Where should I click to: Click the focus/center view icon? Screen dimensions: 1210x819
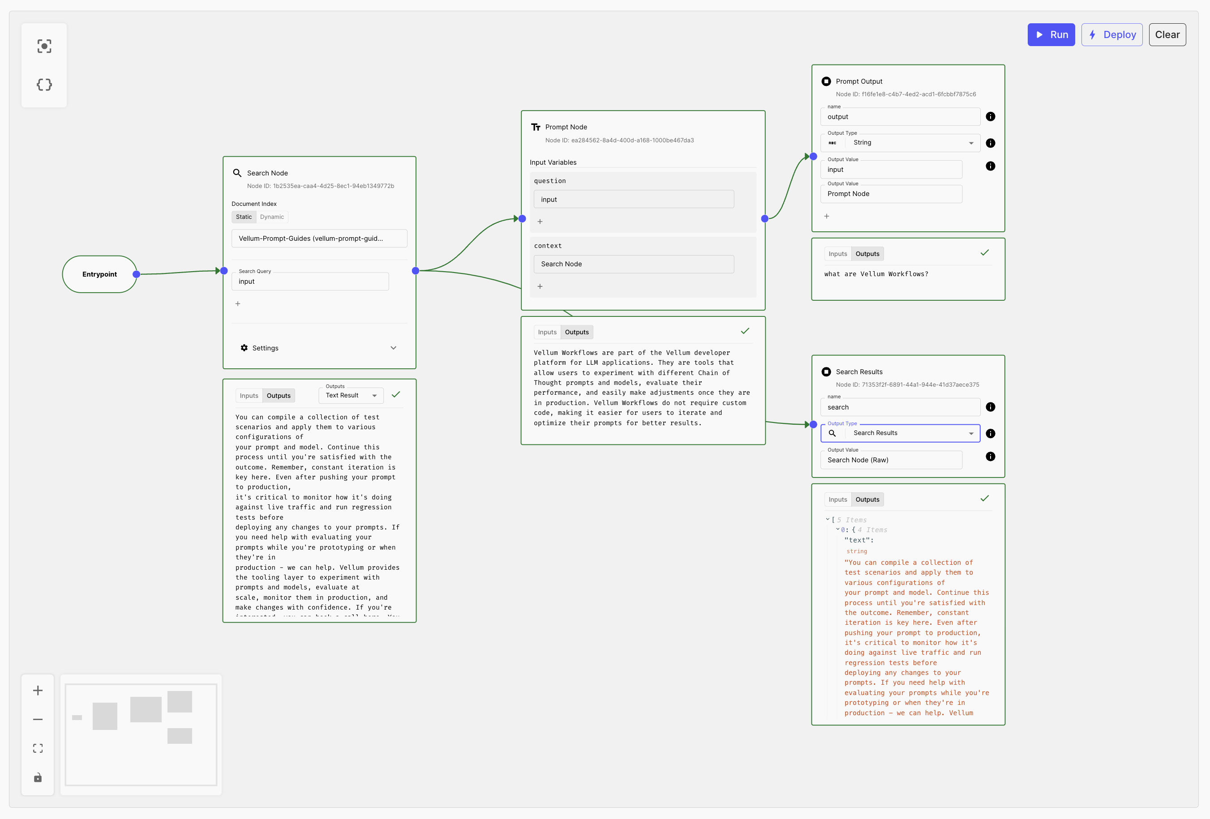point(44,46)
